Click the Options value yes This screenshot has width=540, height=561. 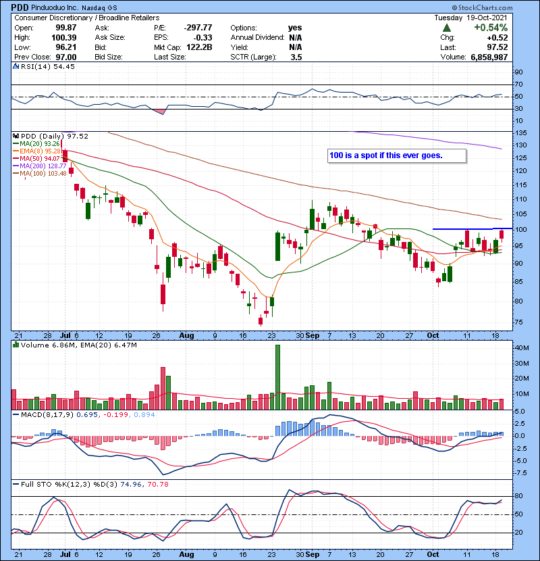pyautogui.click(x=295, y=28)
